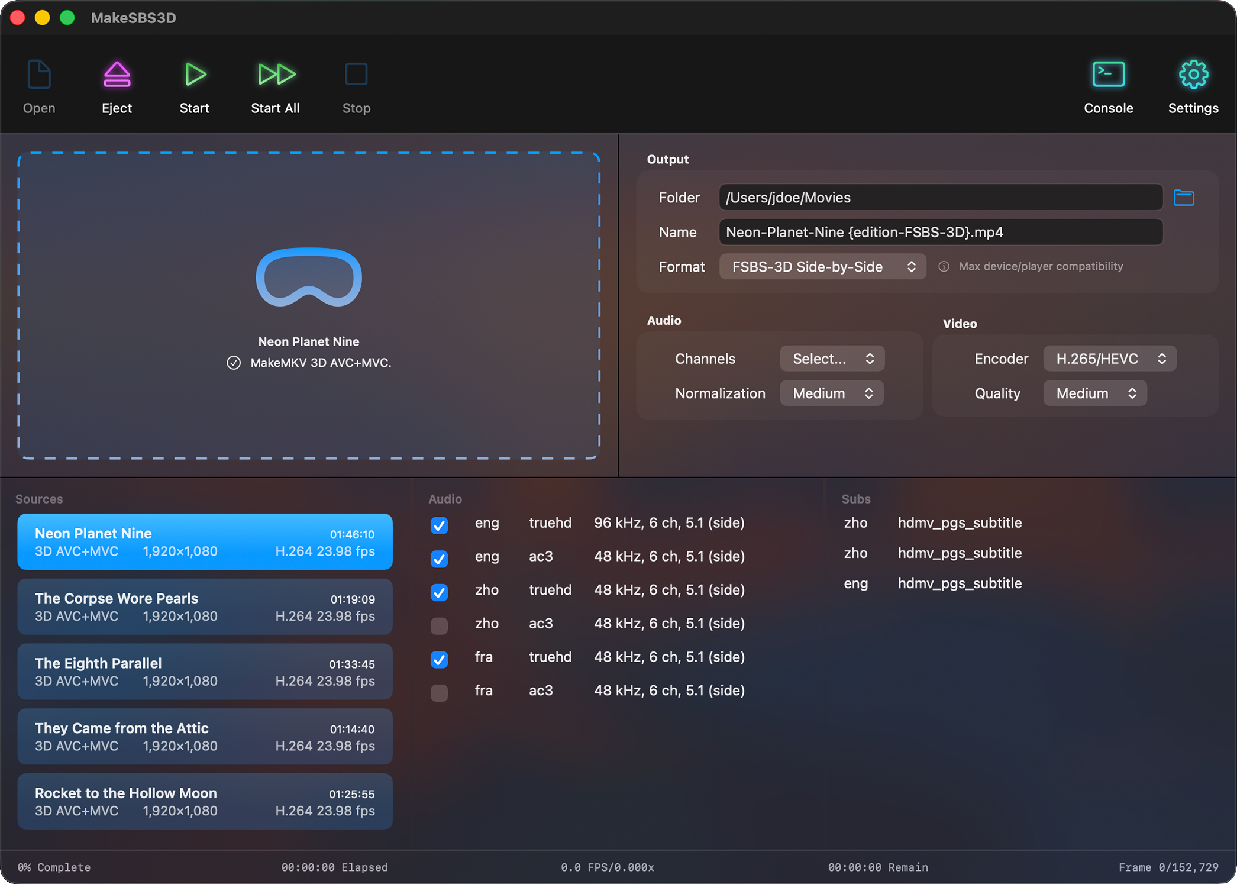Open the audio Channels selector
1237x884 pixels.
click(831, 358)
